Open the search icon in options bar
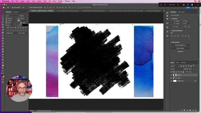 pos(193,8)
